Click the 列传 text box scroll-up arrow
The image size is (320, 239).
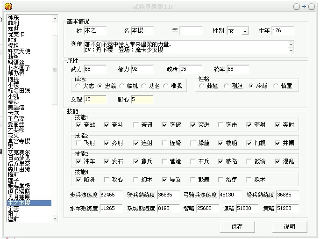(x=290, y=44)
